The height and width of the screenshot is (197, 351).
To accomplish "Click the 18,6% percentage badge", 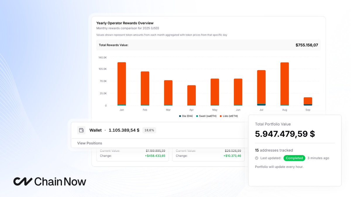I will point(149,130).
